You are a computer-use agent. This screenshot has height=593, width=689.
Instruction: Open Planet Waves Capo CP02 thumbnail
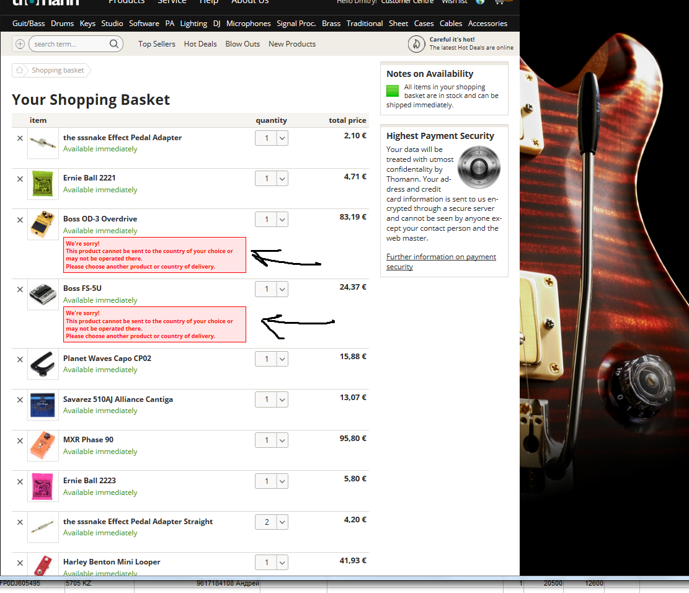click(43, 363)
